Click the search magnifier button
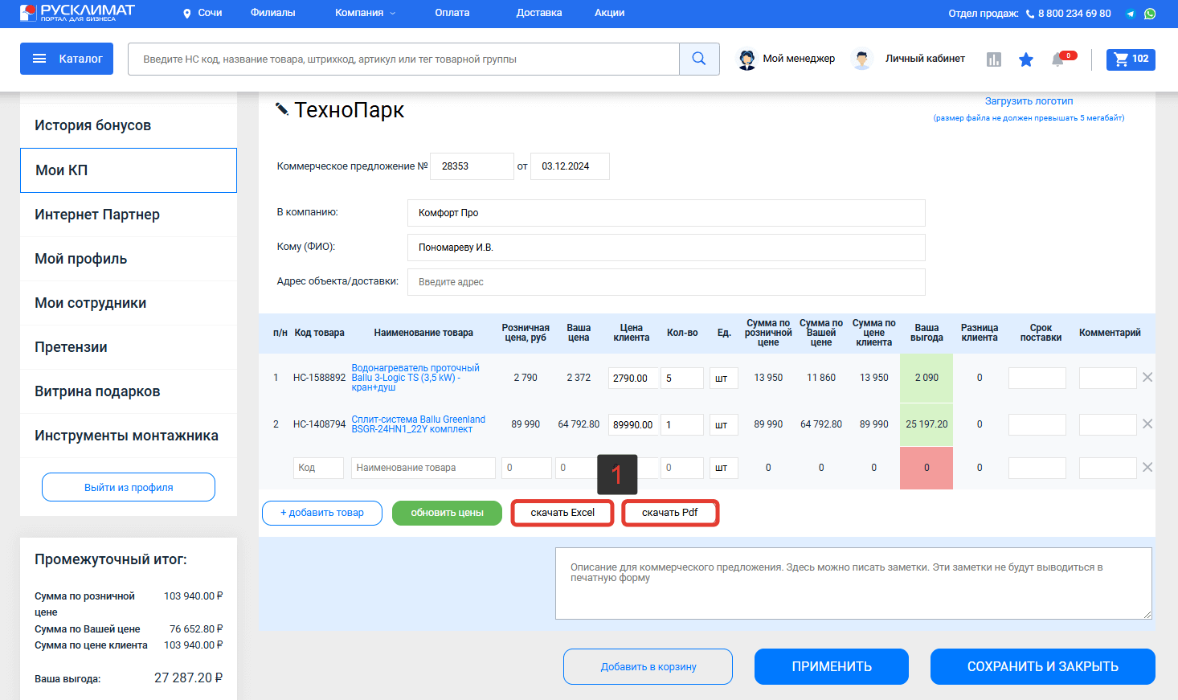 coord(699,59)
